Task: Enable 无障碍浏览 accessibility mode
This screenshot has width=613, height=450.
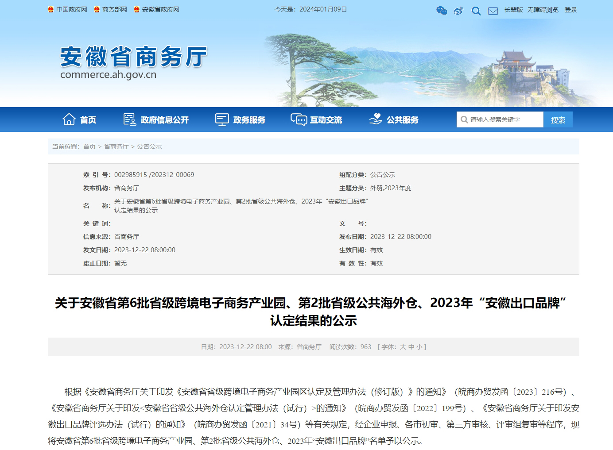Action: (x=543, y=10)
